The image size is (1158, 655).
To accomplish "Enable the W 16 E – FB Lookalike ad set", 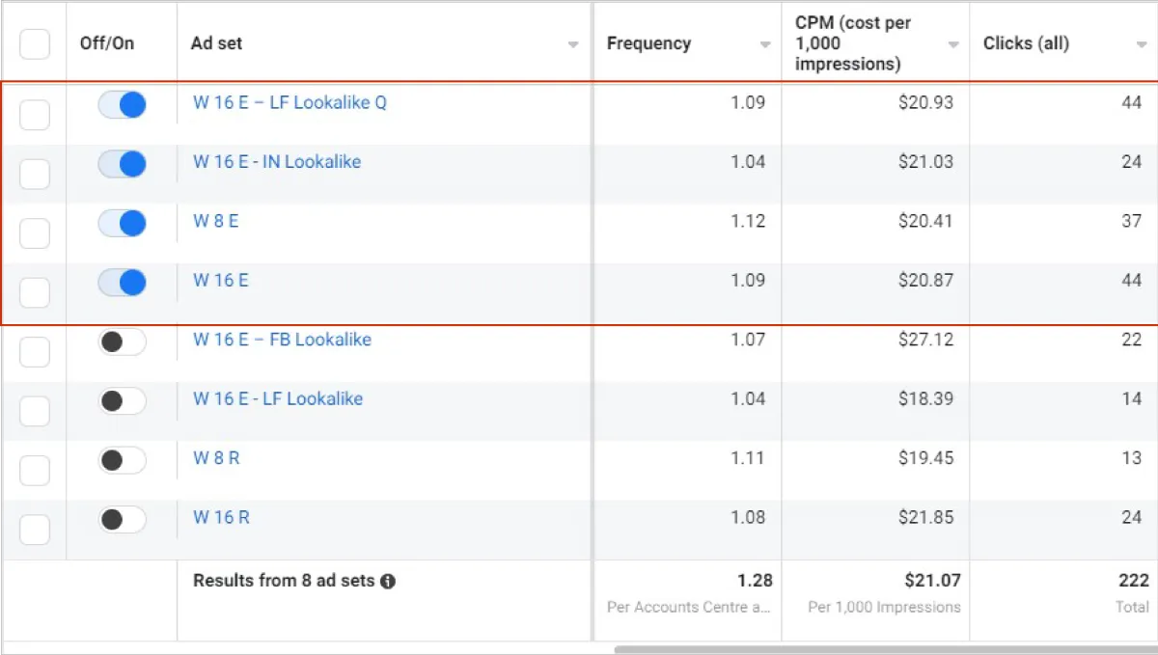I will coord(122,341).
